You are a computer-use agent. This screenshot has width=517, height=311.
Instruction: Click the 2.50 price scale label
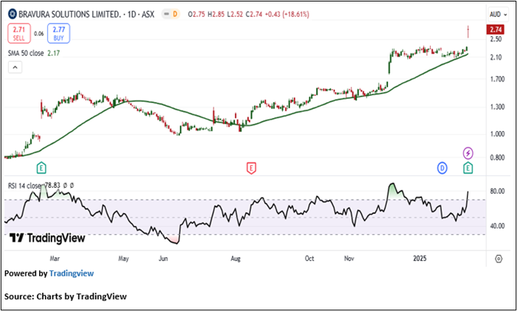[x=496, y=39]
